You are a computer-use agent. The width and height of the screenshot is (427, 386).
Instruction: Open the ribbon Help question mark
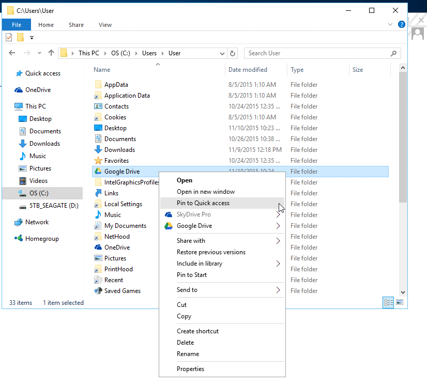400,25
